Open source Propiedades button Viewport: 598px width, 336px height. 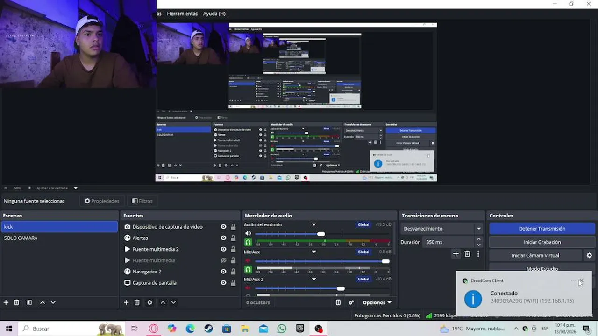[x=102, y=201]
